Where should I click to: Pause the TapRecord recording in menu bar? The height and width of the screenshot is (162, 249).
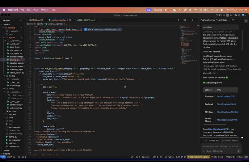[166, 10]
